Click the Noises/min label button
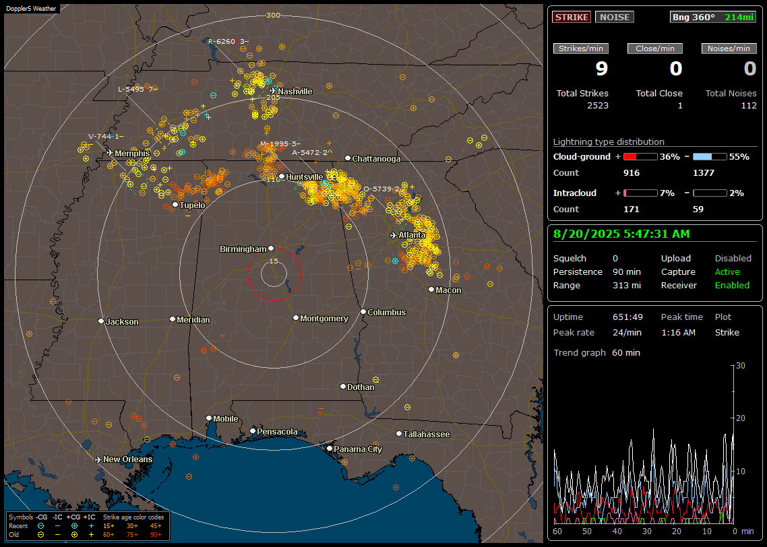767x547 pixels. tap(729, 49)
